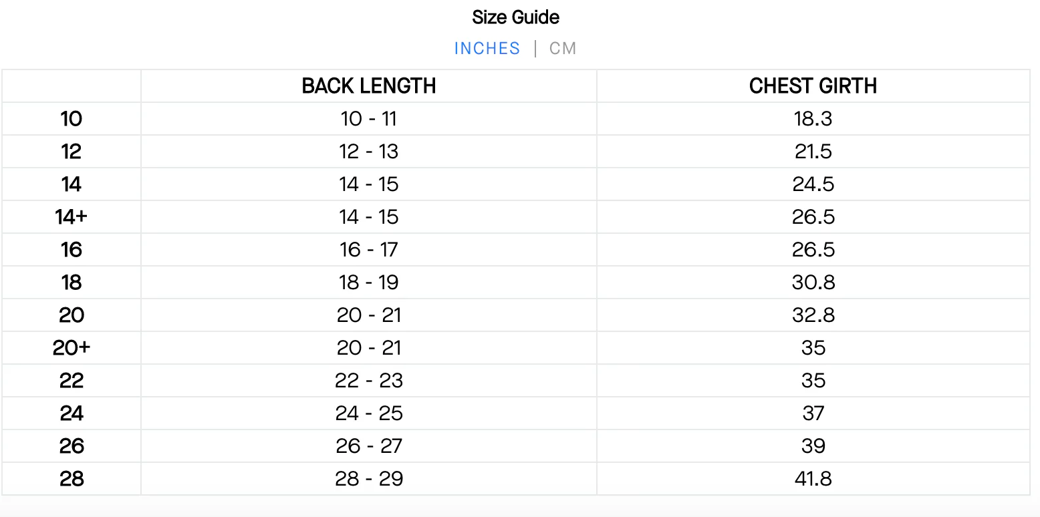Select size 10 row label
The image size is (1040, 517).
[71, 119]
